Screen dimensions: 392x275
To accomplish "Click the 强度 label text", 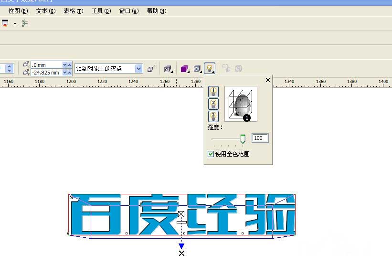I will 215,127.
